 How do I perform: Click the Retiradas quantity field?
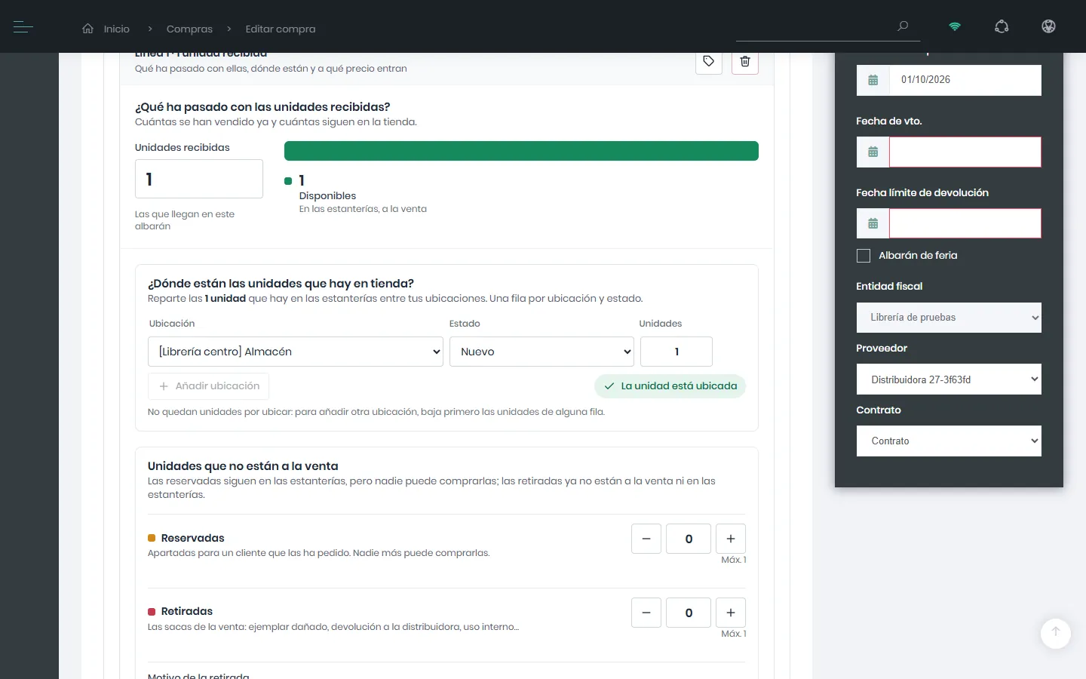tap(689, 613)
